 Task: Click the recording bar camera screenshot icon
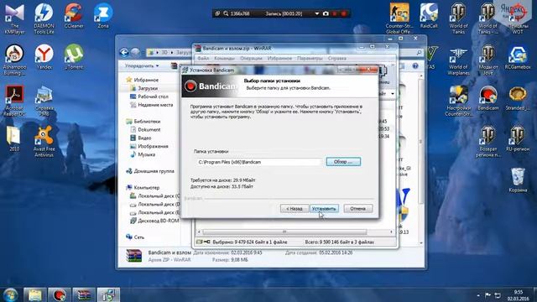coord(326,13)
